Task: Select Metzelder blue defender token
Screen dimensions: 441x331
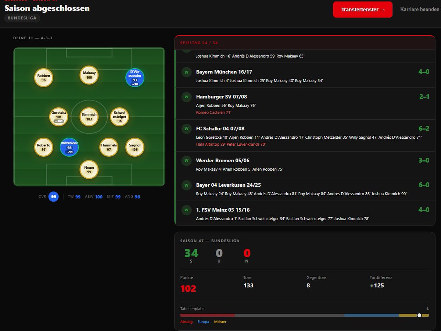Action: pyautogui.click(x=69, y=147)
